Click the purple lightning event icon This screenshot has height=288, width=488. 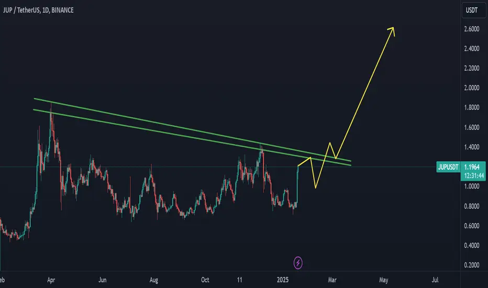pyautogui.click(x=298, y=263)
